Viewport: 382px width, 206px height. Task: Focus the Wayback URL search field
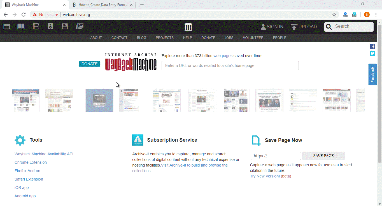[230, 65]
